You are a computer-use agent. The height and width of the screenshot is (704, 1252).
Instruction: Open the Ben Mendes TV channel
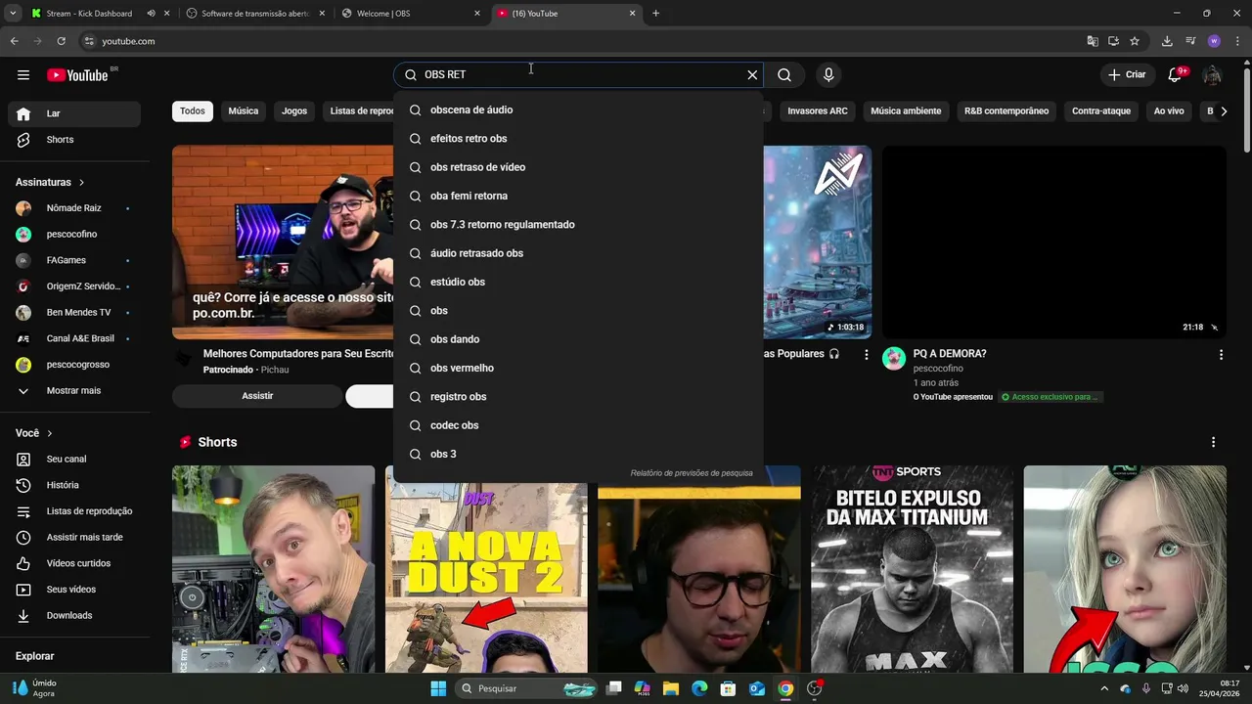point(74,313)
